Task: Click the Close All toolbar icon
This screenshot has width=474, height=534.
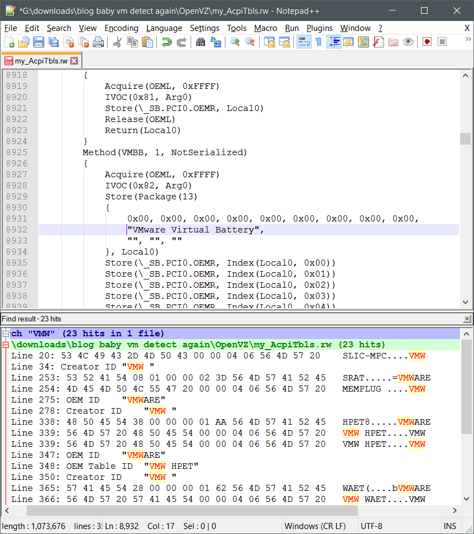Action: (83, 42)
